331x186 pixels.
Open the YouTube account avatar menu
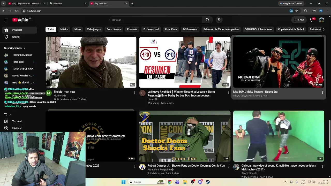click(321, 20)
